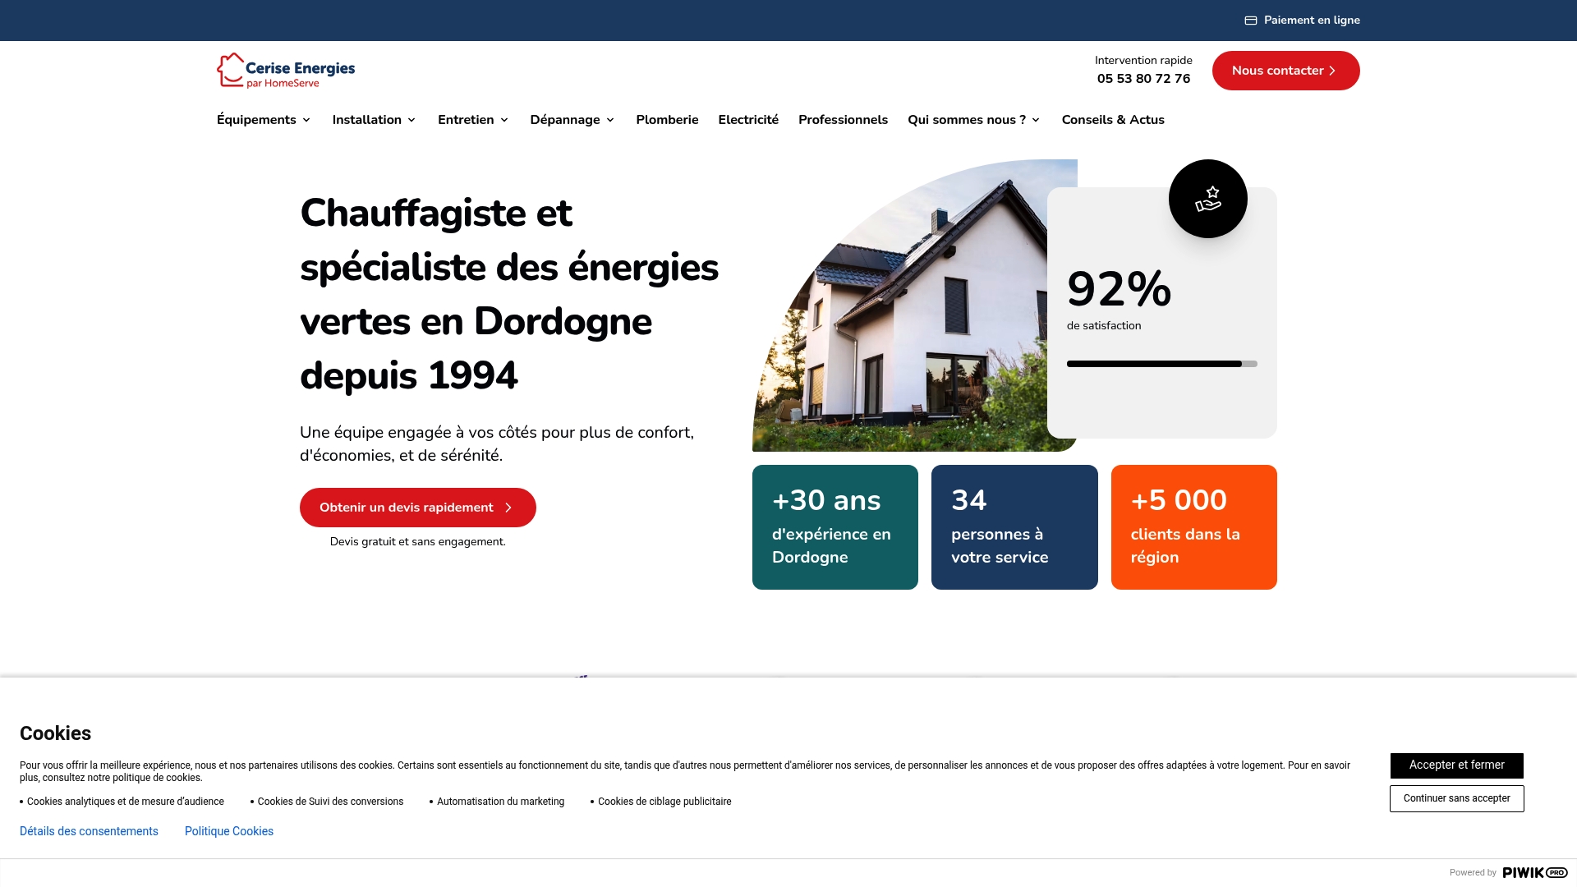
Task: Click Cookies analytiques et de mesure d'audience text
Action: click(x=126, y=802)
